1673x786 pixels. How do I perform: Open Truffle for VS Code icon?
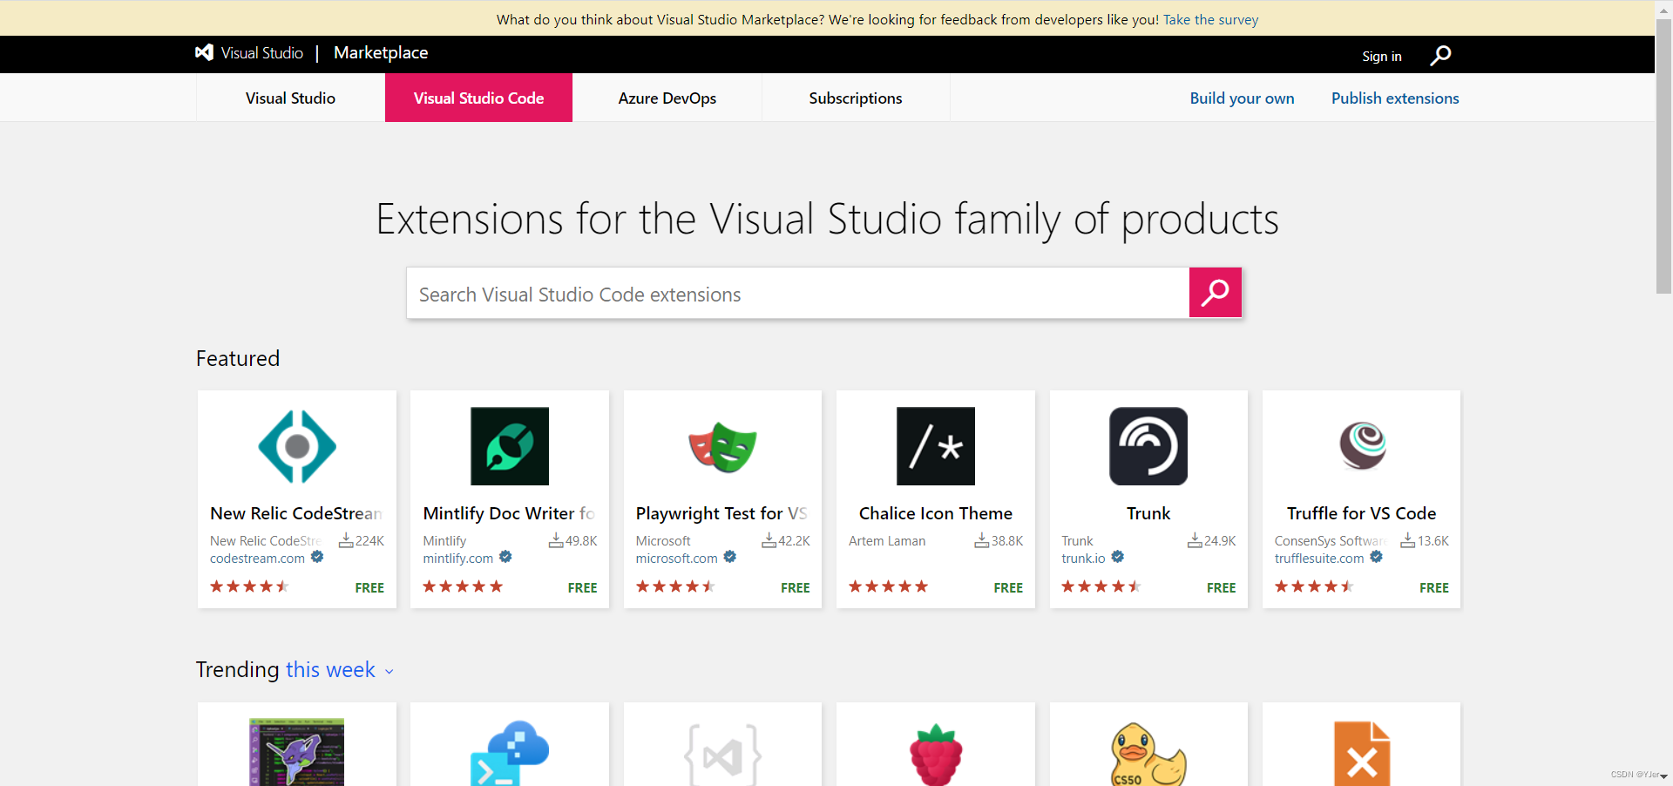(x=1362, y=445)
